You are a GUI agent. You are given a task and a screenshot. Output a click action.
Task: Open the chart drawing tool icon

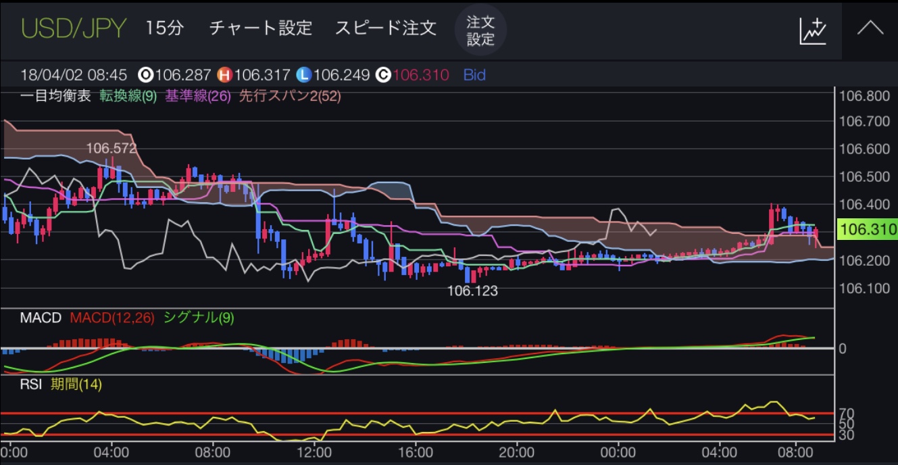[x=813, y=30]
